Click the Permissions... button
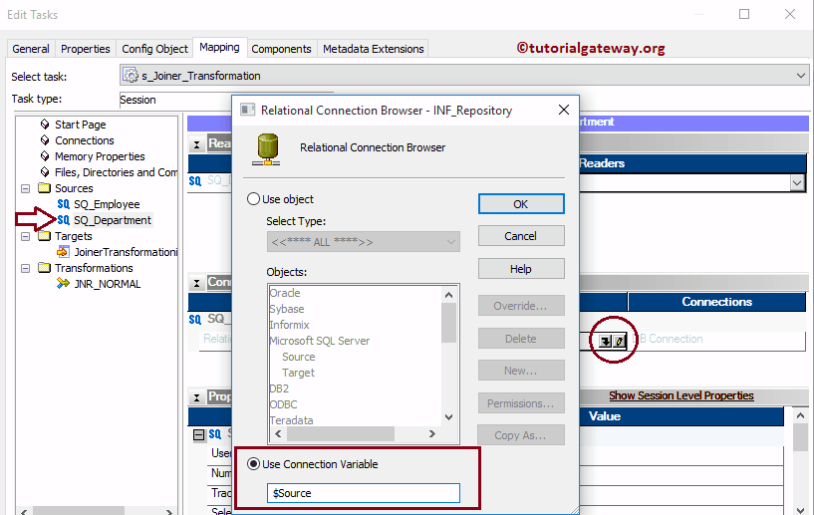Image resolution: width=814 pixels, height=515 pixels. point(521,403)
